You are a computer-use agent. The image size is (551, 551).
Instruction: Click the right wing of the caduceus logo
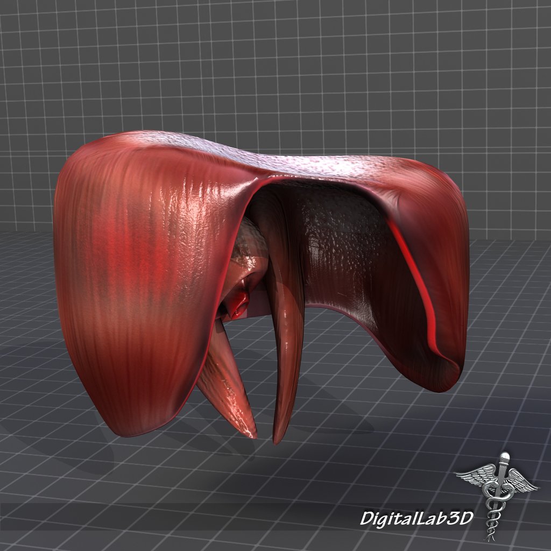click(x=521, y=479)
